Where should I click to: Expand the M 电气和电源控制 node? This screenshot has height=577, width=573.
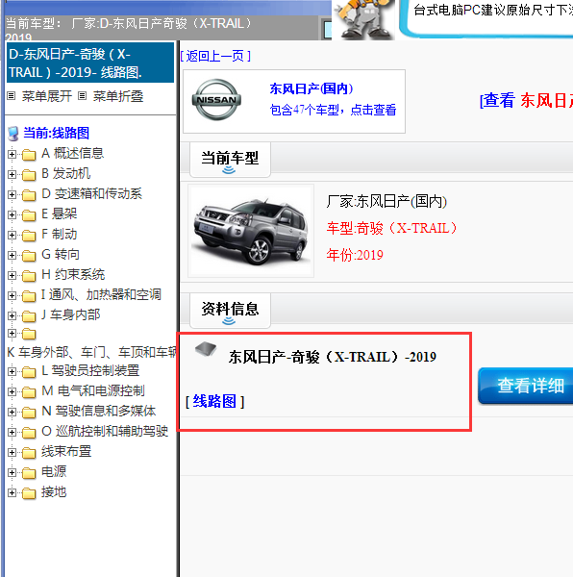12,392
